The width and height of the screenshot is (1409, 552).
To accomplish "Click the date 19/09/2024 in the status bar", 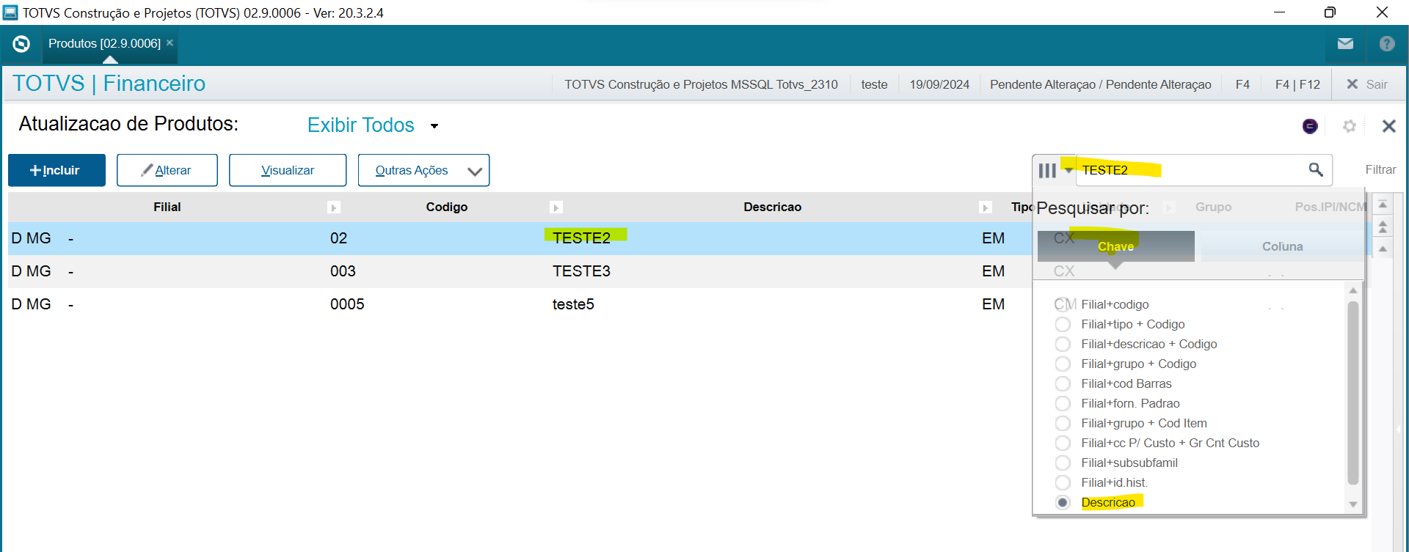I will click(939, 84).
